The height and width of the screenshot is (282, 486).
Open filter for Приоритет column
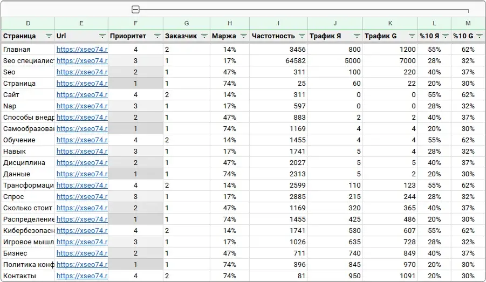(x=158, y=36)
